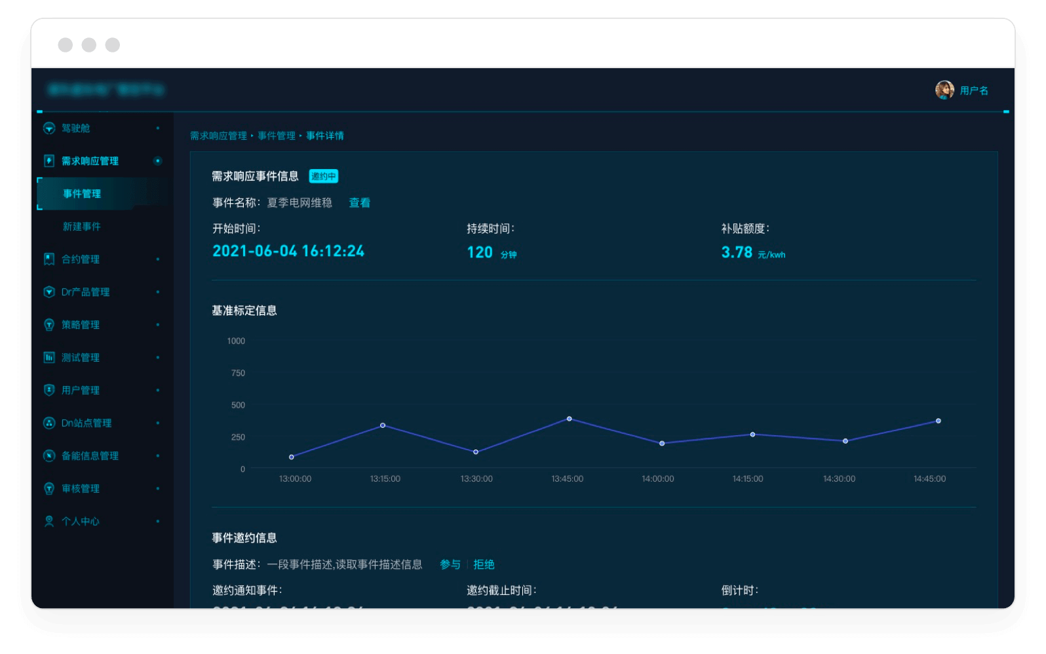Viewport: 1046px width, 654px height.
Task: Expand the 用户管理 menu dot
Action: pos(158,391)
